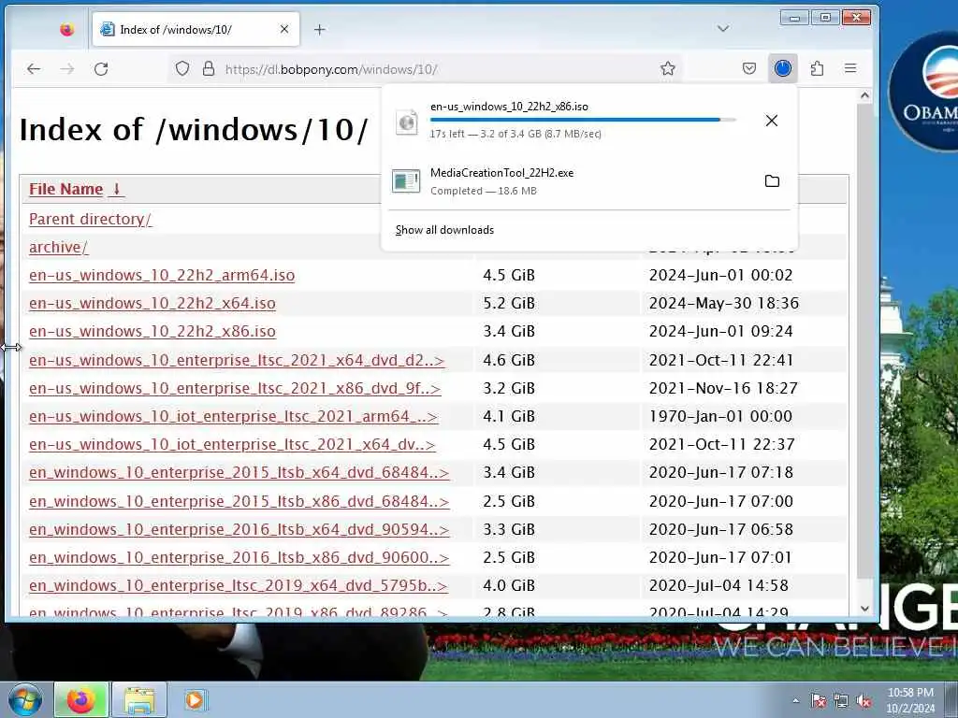This screenshot has height=718, width=958.
Task: Click the scrollbar up arrow
Action: click(x=864, y=95)
